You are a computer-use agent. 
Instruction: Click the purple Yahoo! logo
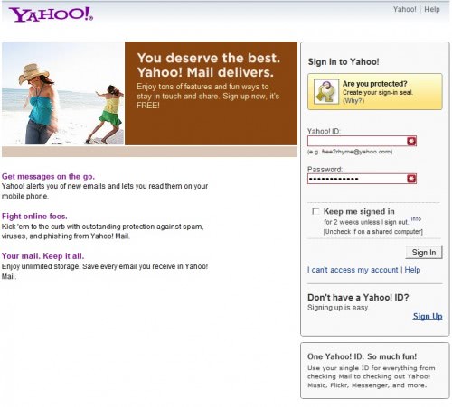51,14
